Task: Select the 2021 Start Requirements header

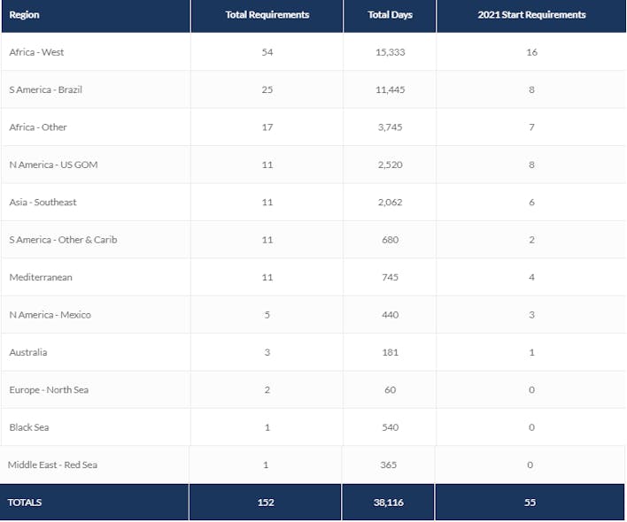Action: 531,15
